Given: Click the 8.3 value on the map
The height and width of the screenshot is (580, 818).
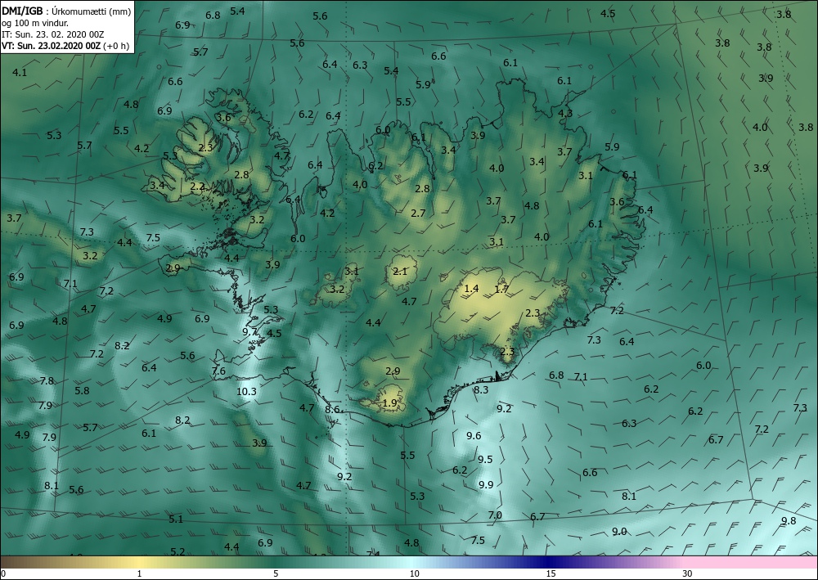Looking at the screenshot, I should [x=481, y=389].
